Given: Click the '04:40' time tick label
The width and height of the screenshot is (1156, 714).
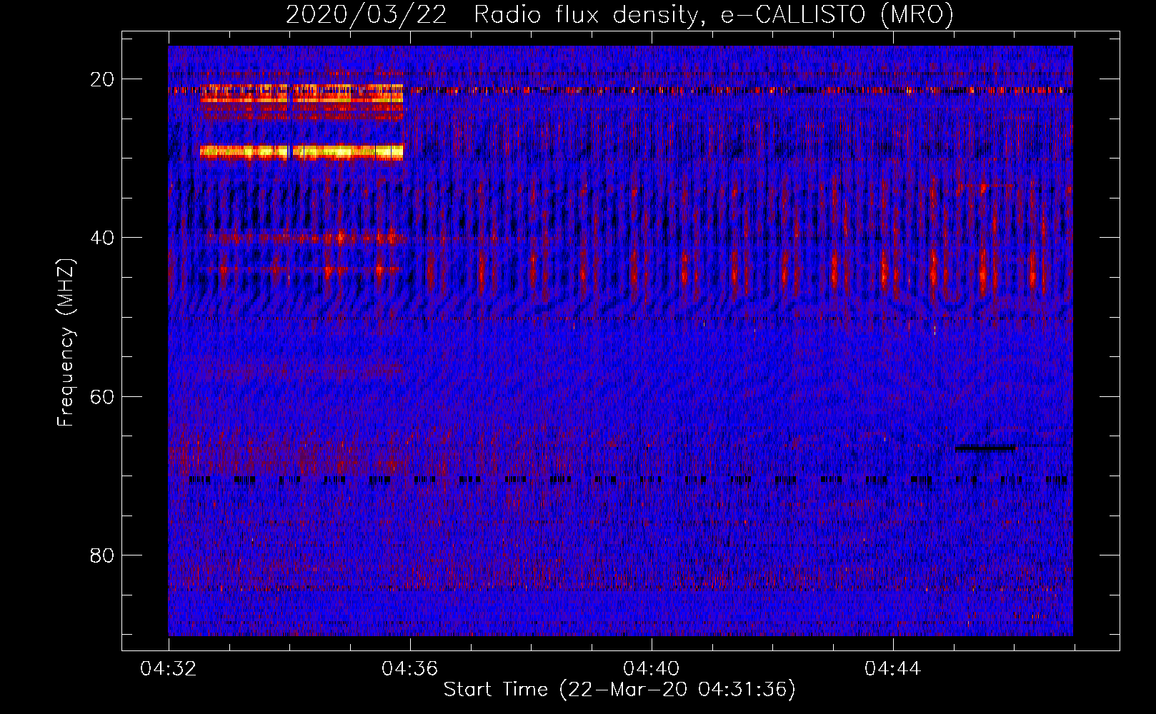Looking at the screenshot, I should [652, 669].
